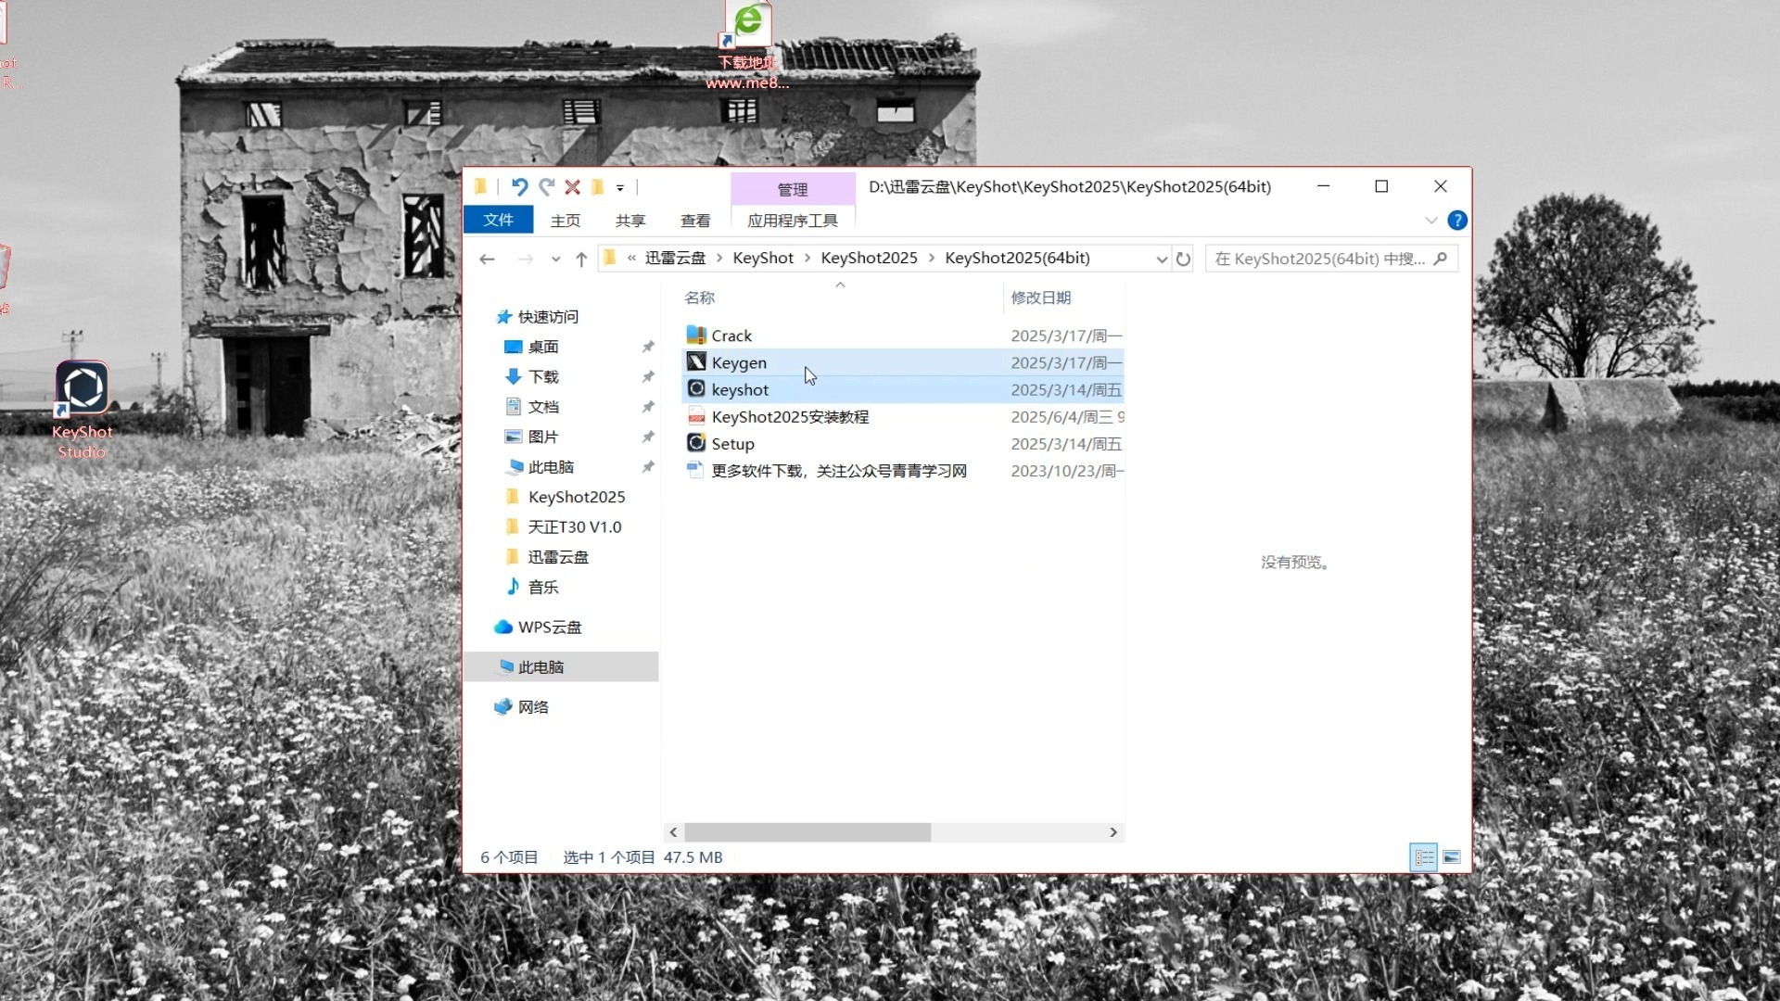Click the 管理 contextual tab header

pos(793,189)
